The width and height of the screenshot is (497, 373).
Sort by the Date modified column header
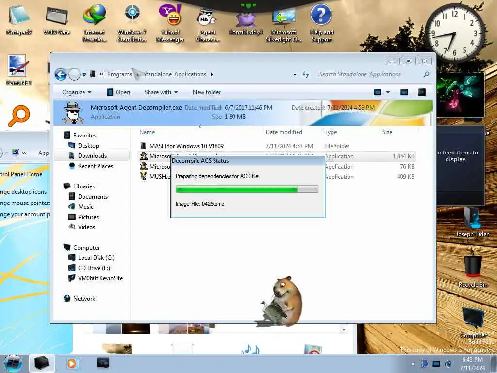coord(284,132)
